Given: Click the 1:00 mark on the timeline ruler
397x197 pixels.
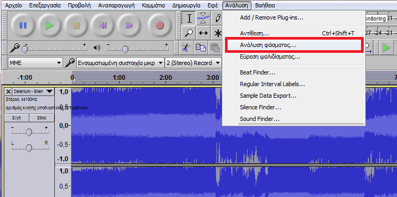Looking at the screenshot, I should click(119, 78).
